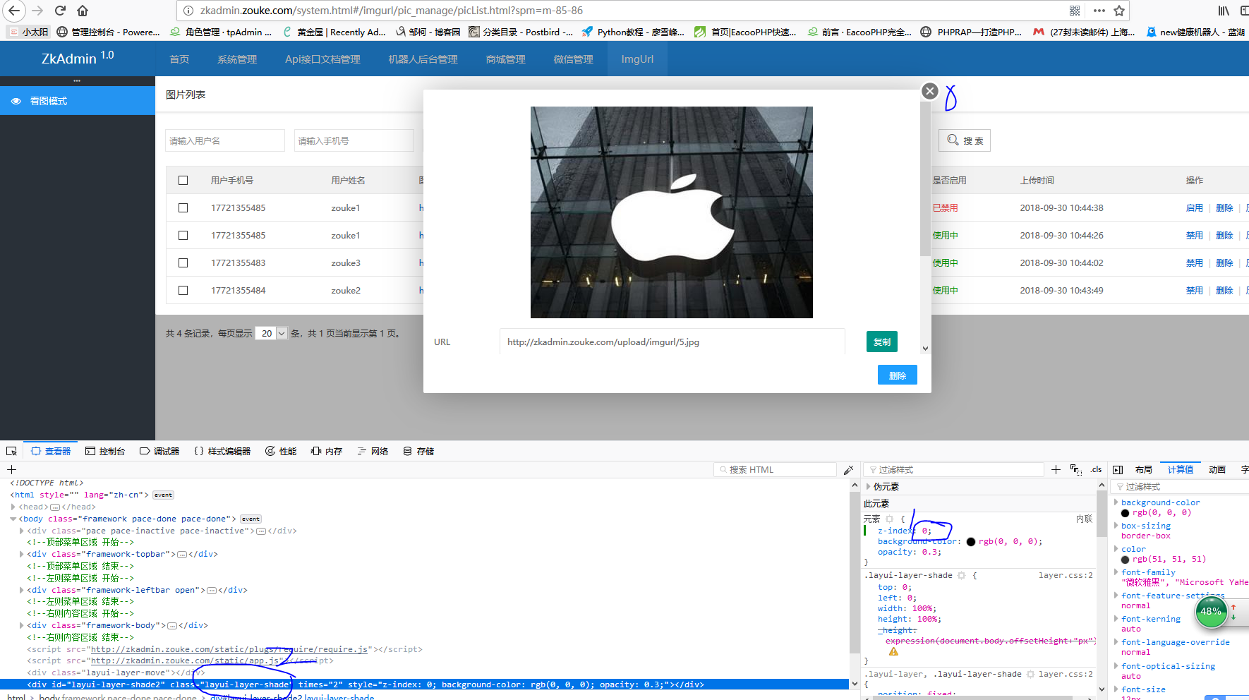Viewport: 1249px width, 700px height.
Task: Open the 首页 top menu item
Action: 179,59
